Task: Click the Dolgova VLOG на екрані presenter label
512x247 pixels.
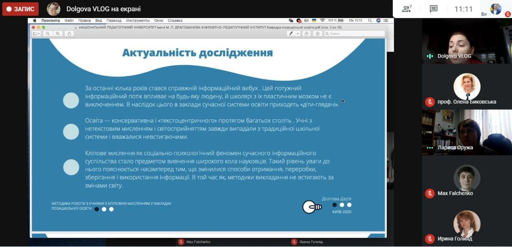Action: (103, 9)
